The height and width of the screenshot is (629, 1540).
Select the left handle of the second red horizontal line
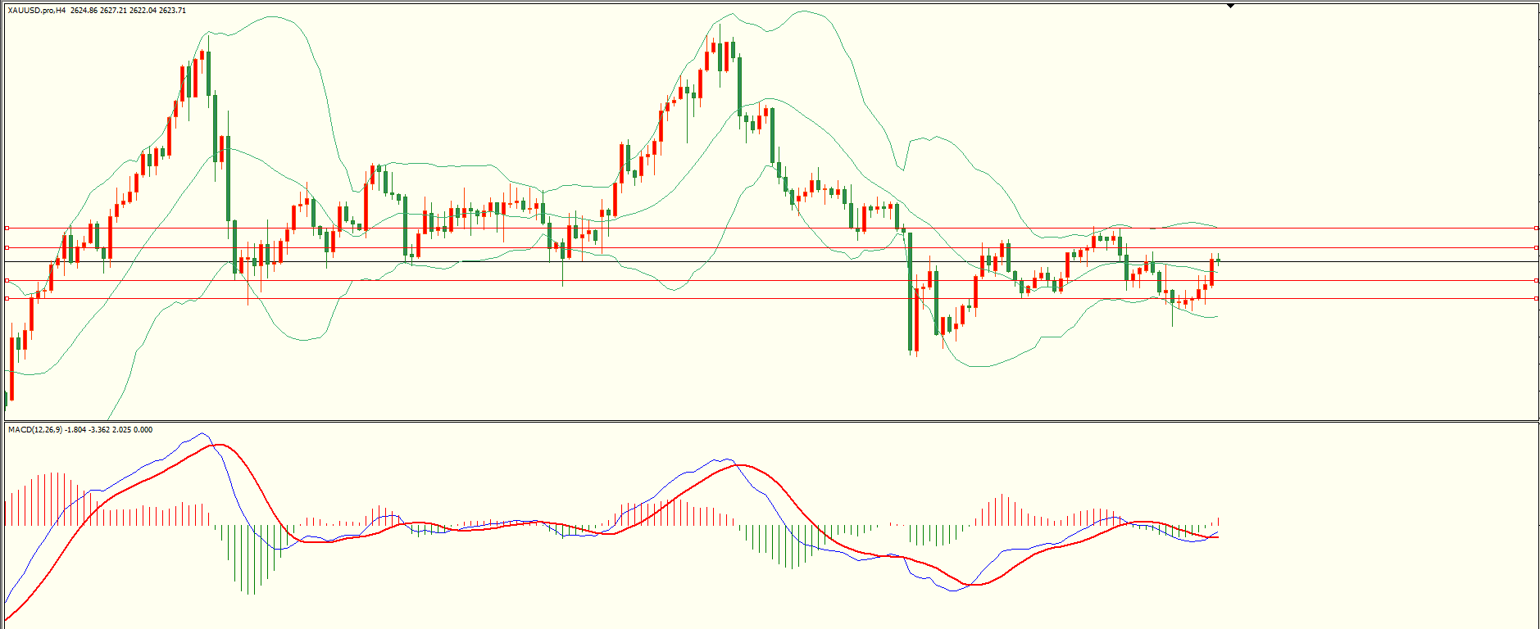(7, 247)
